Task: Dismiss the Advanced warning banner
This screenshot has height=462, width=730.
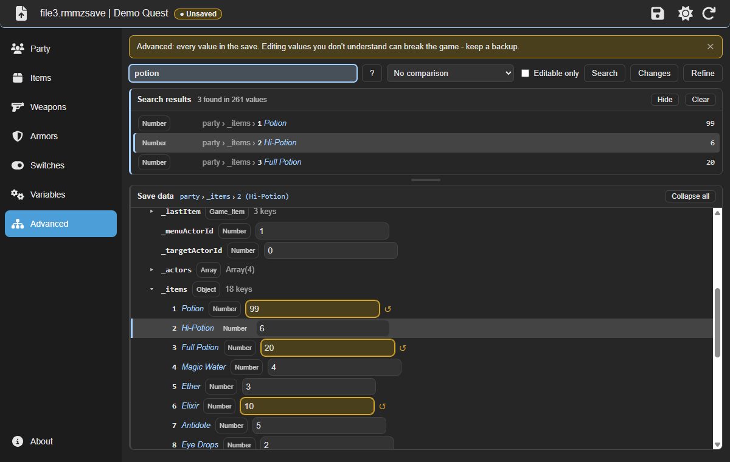Action: pos(710,46)
